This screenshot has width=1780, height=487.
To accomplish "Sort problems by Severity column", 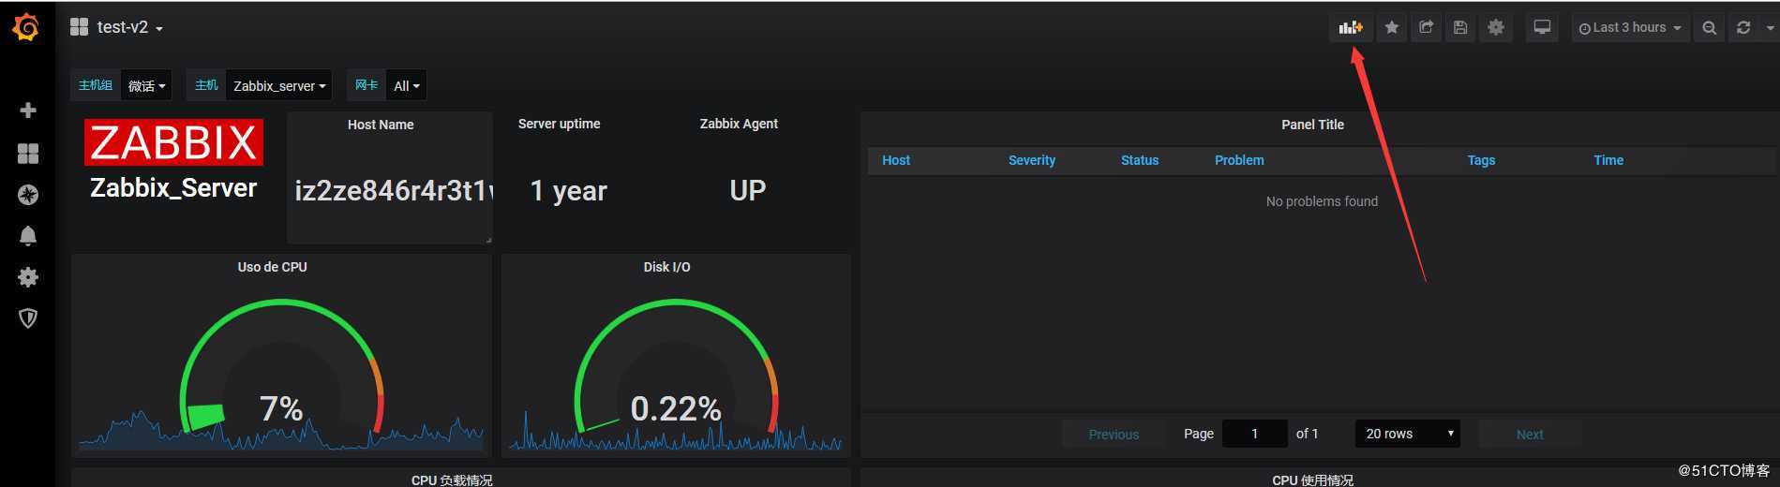I will (1032, 160).
